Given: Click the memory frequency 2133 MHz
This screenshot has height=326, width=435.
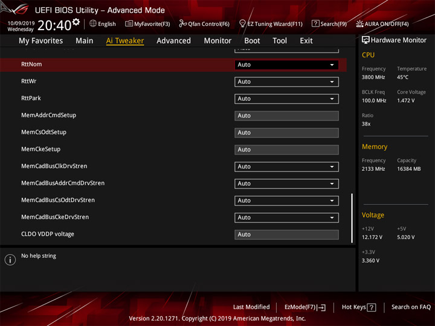Looking at the screenshot, I should [x=373, y=169].
